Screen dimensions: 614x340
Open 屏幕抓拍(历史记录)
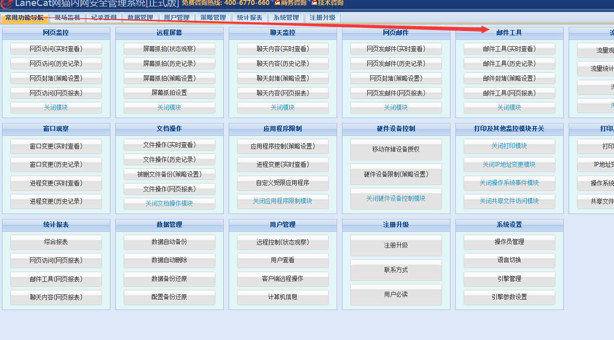[x=169, y=63]
